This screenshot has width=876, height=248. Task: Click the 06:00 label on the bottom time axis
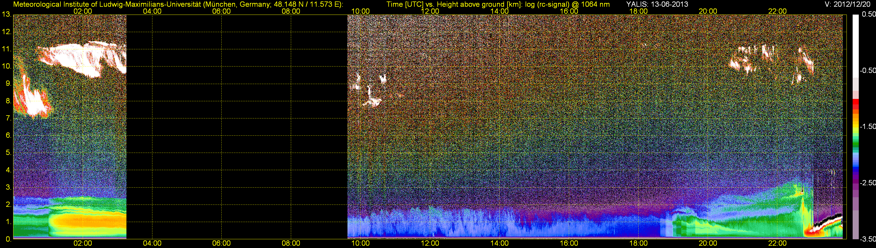point(221,243)
